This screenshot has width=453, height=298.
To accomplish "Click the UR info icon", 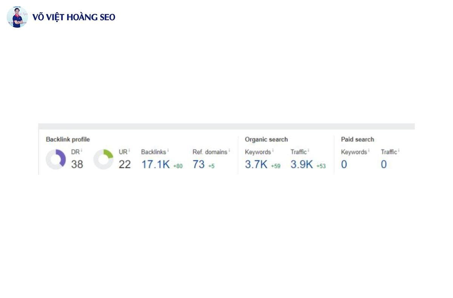I will [x=129, y=151].
